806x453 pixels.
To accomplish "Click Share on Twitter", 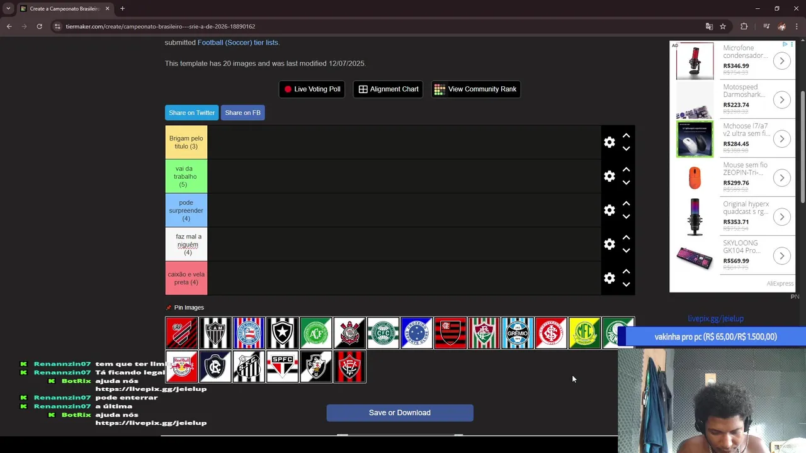I will (191, 113).
